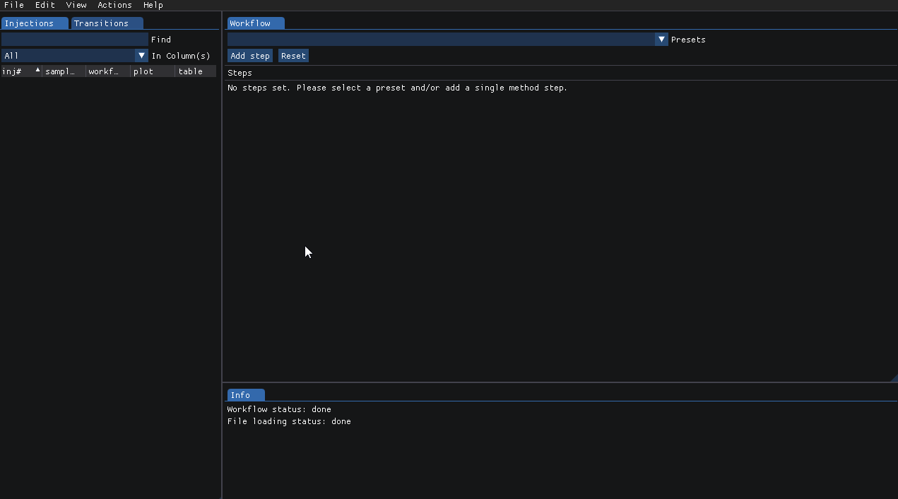The width and height of the screenshot is (898, 499).
Task: Open the In Column(s) dropdown arrow
Action: pyautogui.click(x=141, y=56)
